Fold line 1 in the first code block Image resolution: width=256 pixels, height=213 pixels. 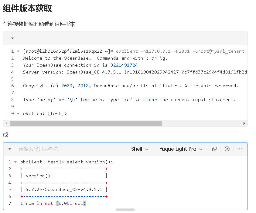[18, 51]
